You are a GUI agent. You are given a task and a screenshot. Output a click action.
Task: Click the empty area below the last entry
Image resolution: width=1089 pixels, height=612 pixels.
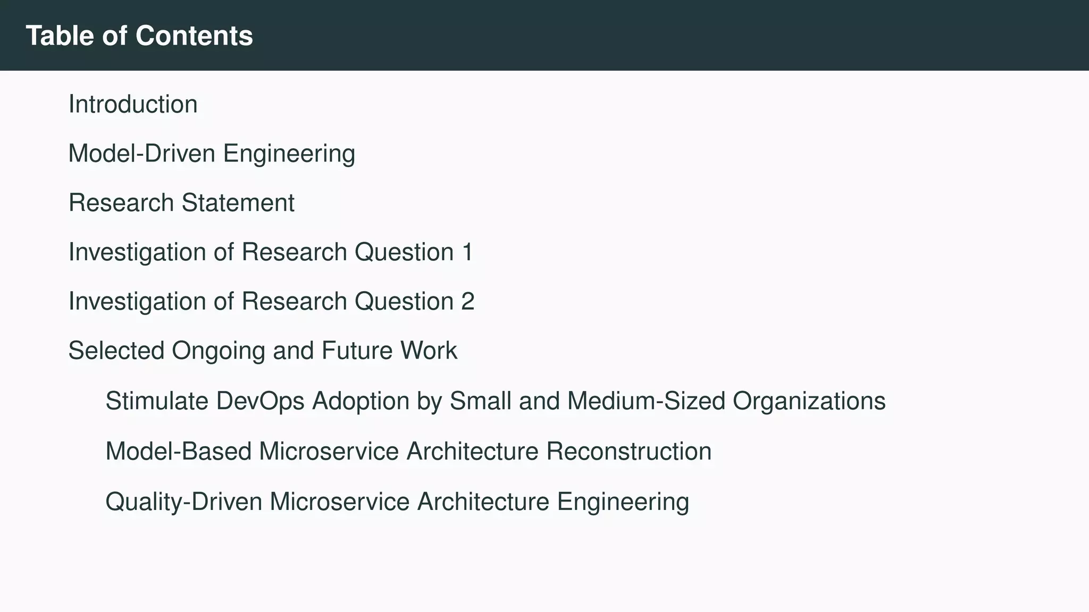click(x=532, y=563)
